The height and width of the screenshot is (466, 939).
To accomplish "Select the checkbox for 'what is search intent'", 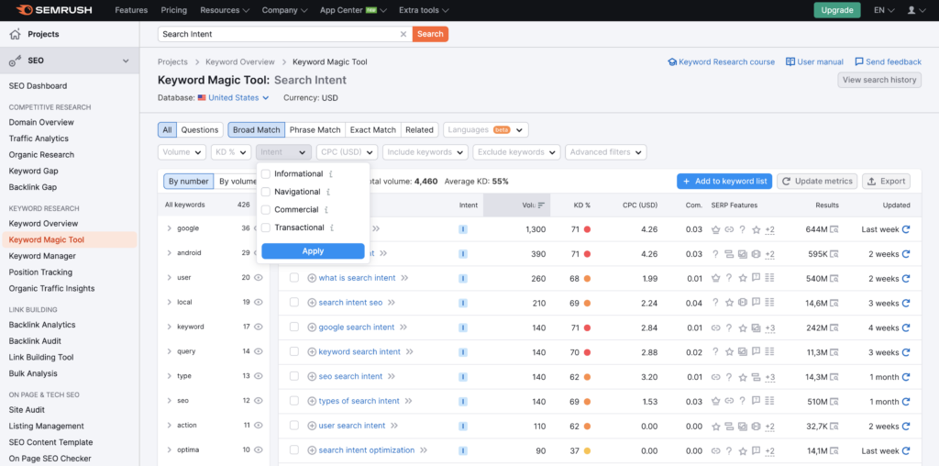I will coord(294,278).
